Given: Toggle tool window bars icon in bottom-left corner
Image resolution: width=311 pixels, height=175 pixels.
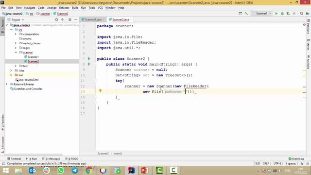Looking at the screenshot, I should tap(3, 164).
